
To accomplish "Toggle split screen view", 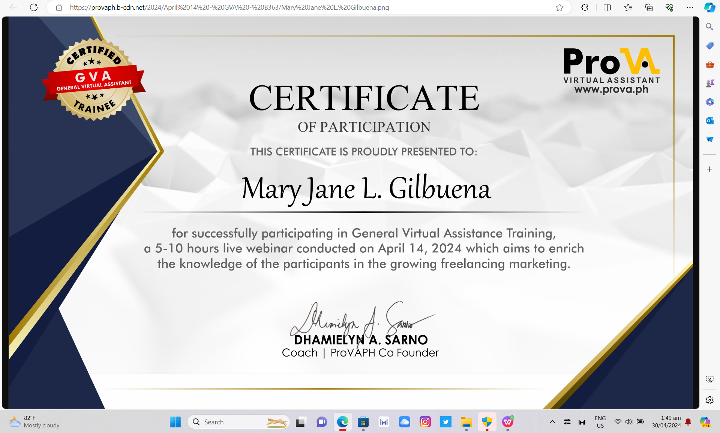I will point(607,7).
